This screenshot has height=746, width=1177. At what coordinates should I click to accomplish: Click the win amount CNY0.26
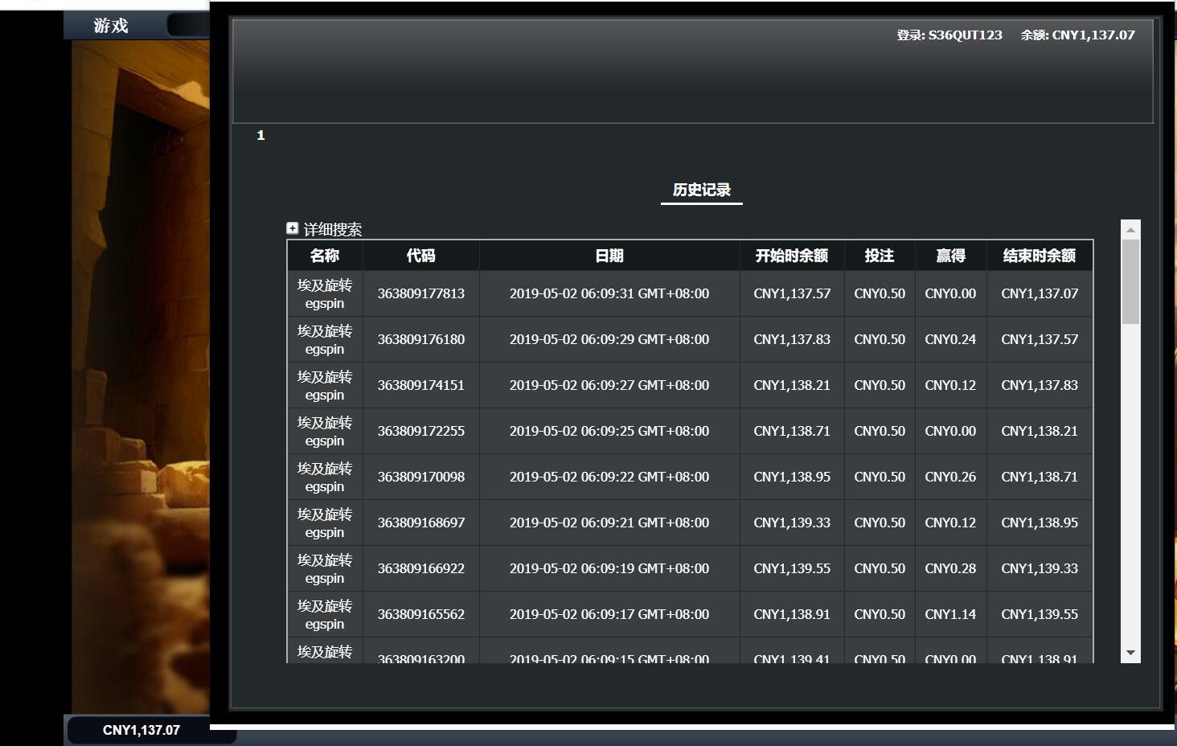pos(950,477)
